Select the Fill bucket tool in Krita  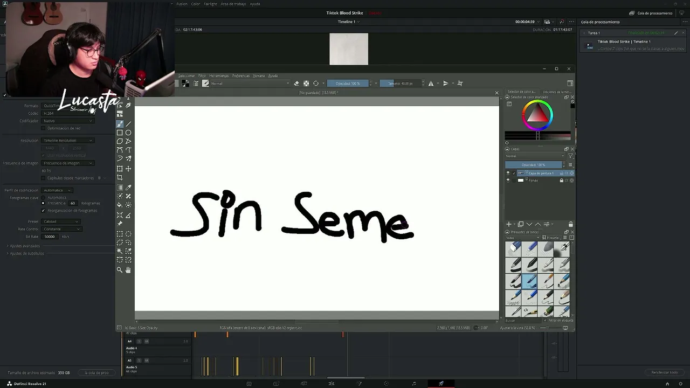coord(120,205)
